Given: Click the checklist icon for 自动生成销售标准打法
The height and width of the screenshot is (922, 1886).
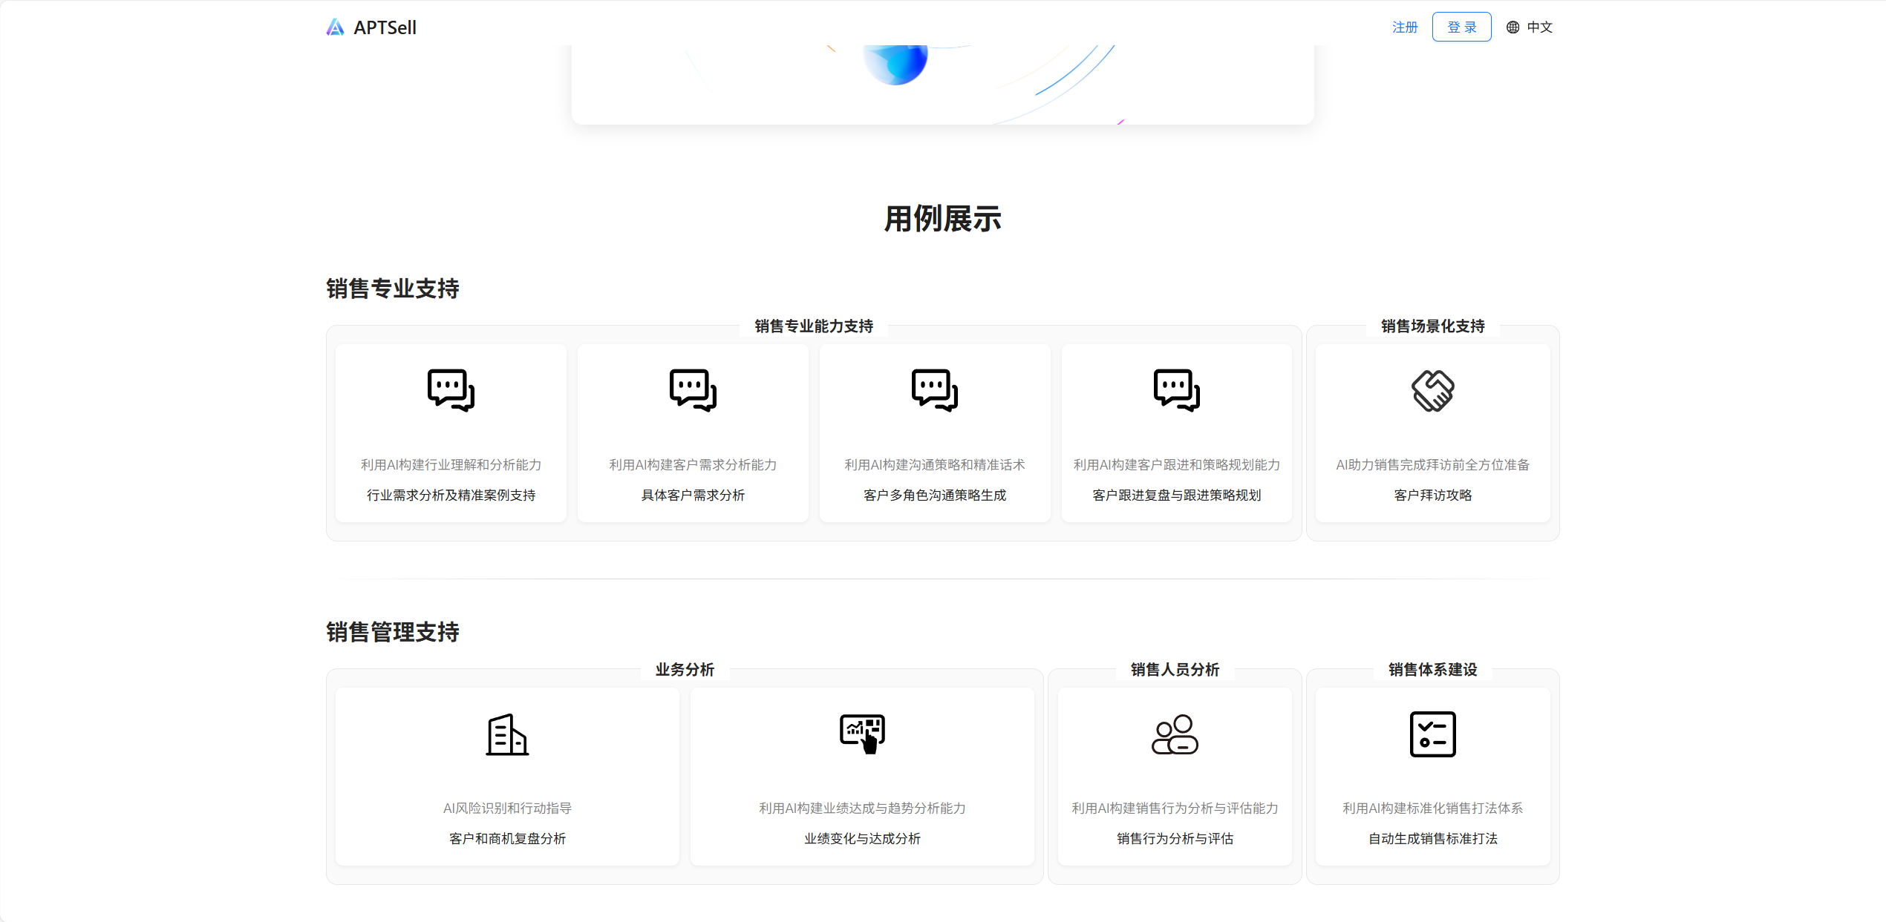Looking at the screenshot, I should [1433, 734].
